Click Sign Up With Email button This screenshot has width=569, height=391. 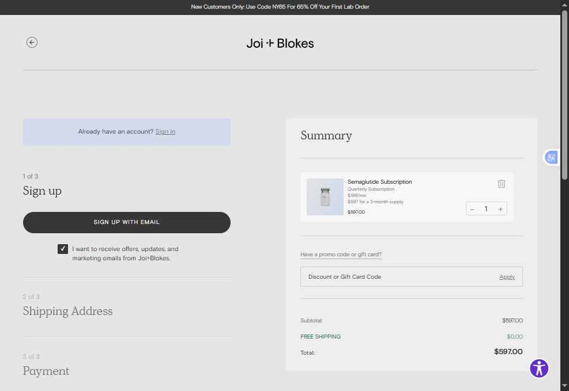click(x=127, y=222)
